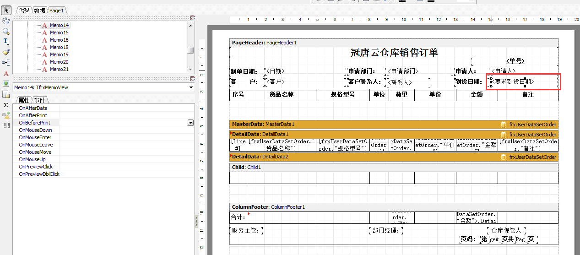Select the copy format brush tool
Image resolution: width=580 pixels, height=255 pixels.
[6, 52]
